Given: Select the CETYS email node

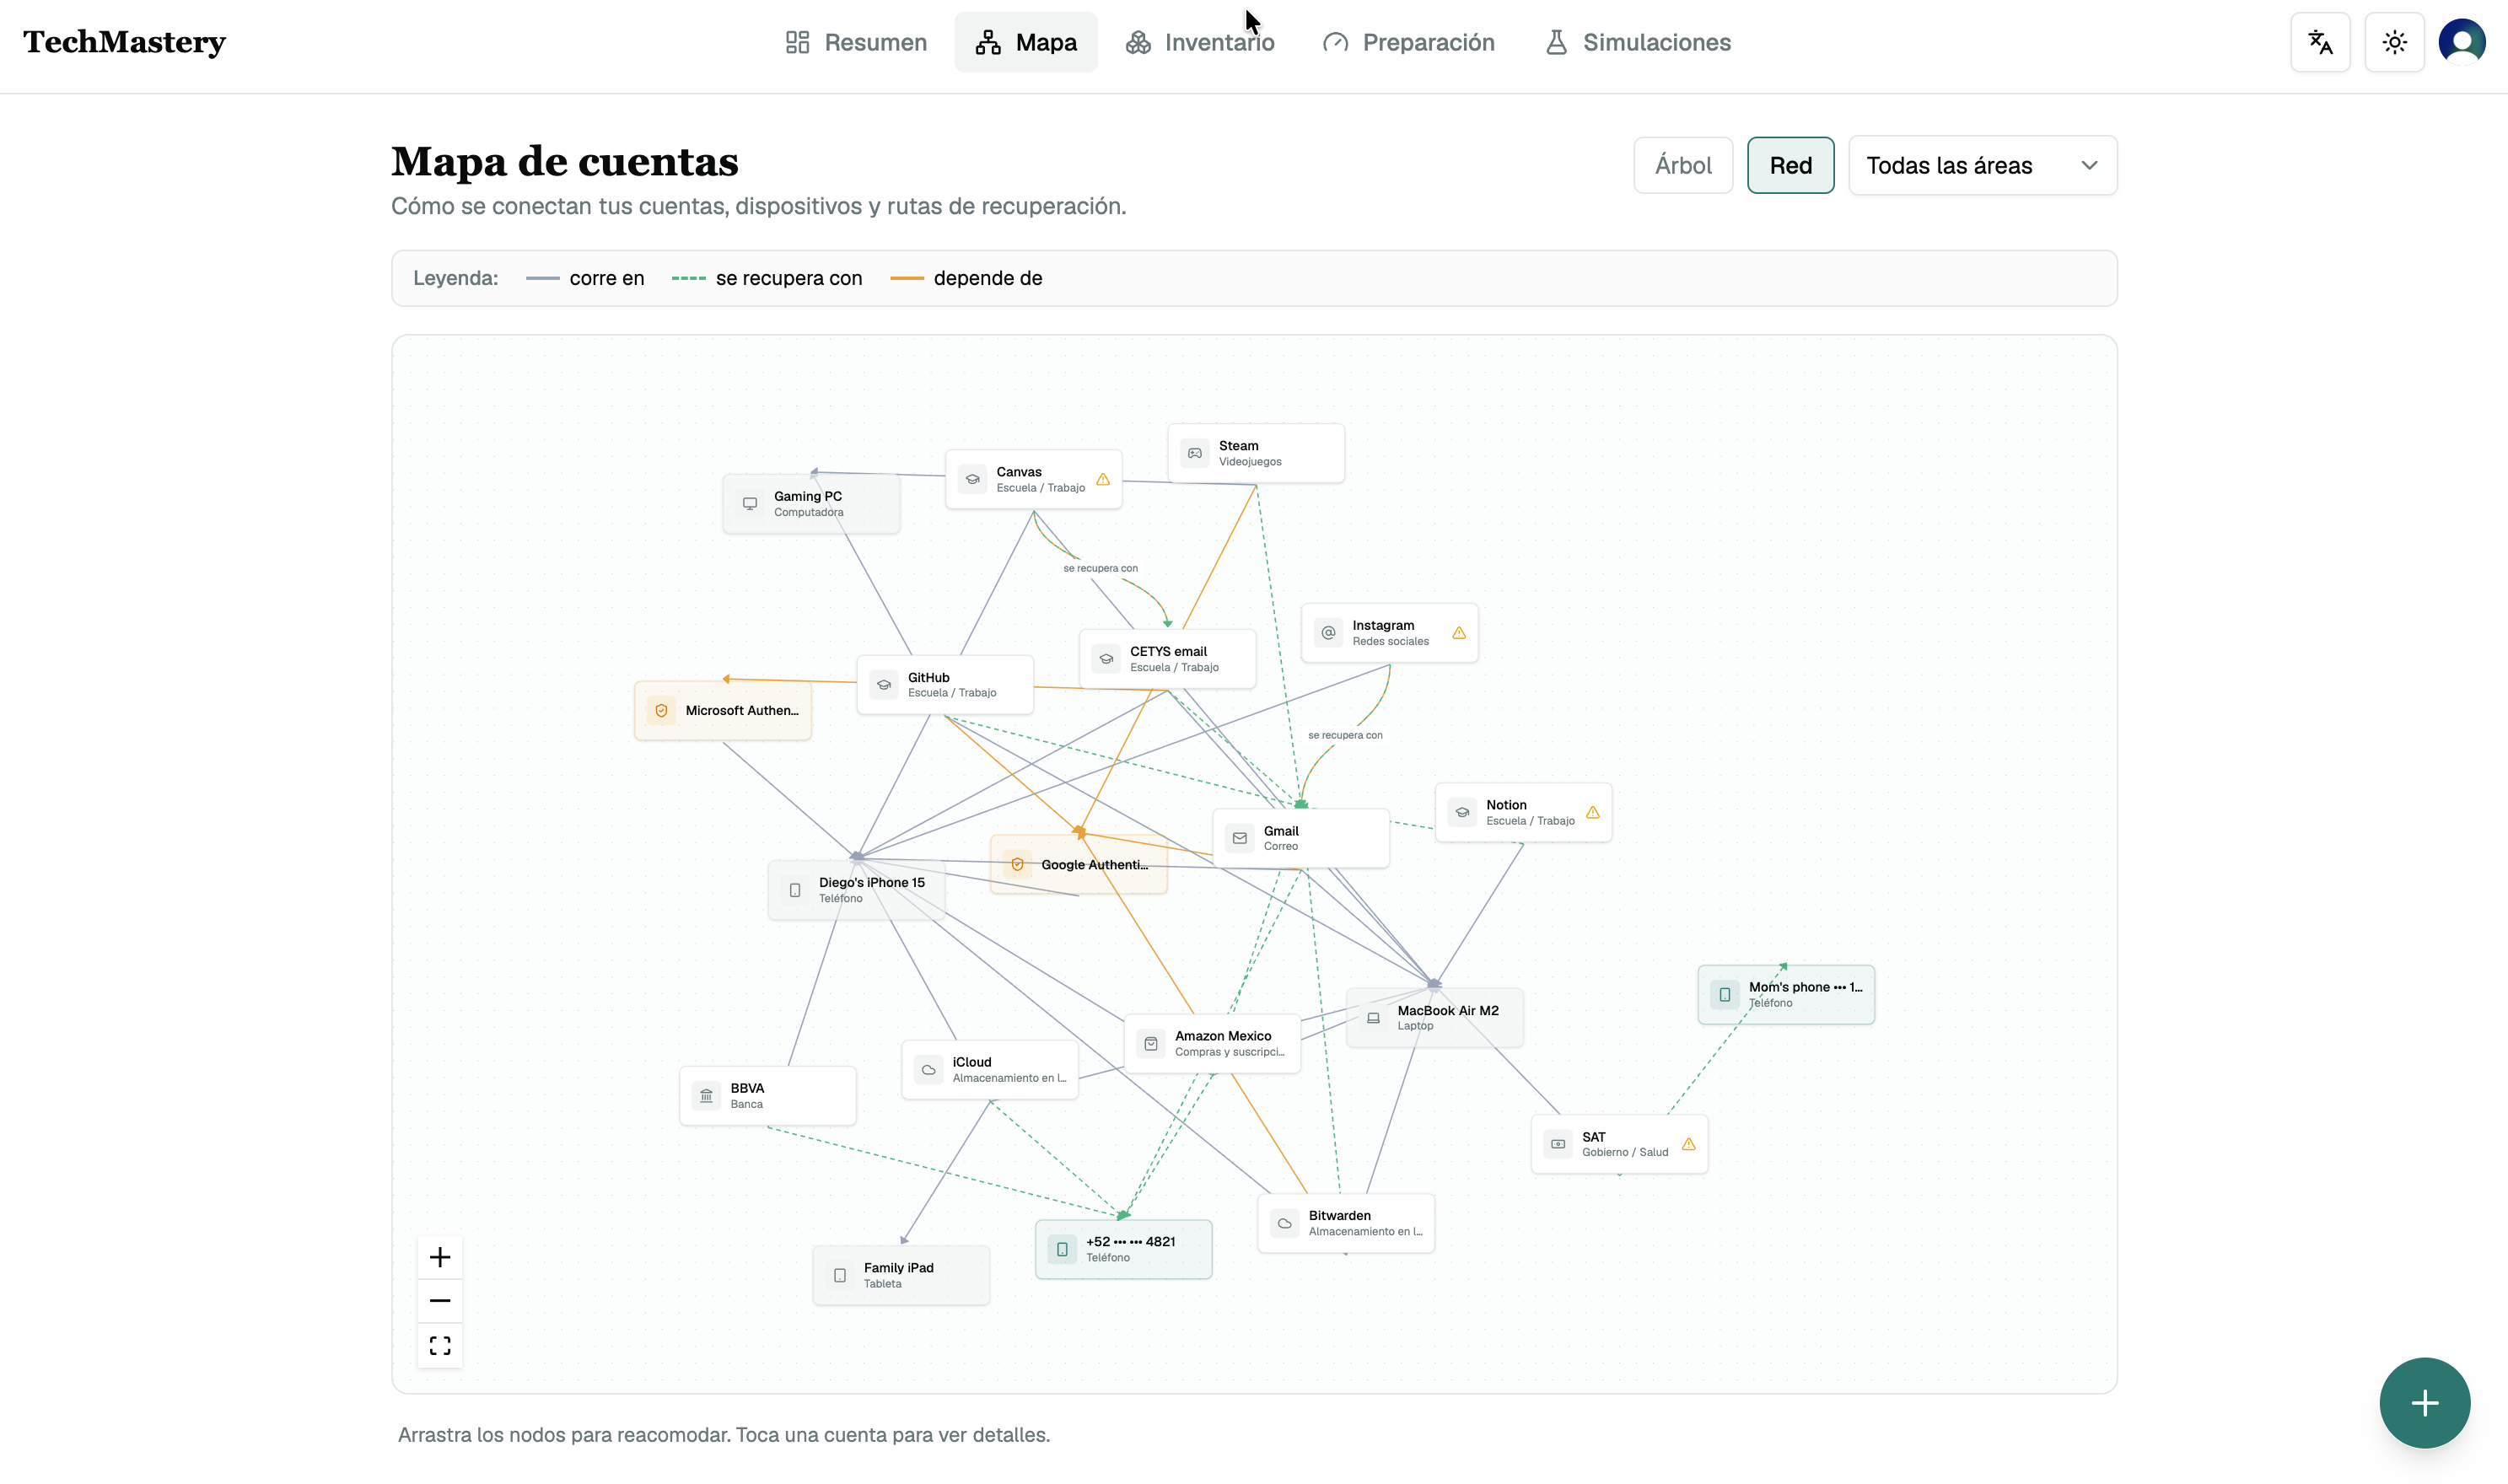Looking at the screenshot, I should click(x=1167, y=659).
